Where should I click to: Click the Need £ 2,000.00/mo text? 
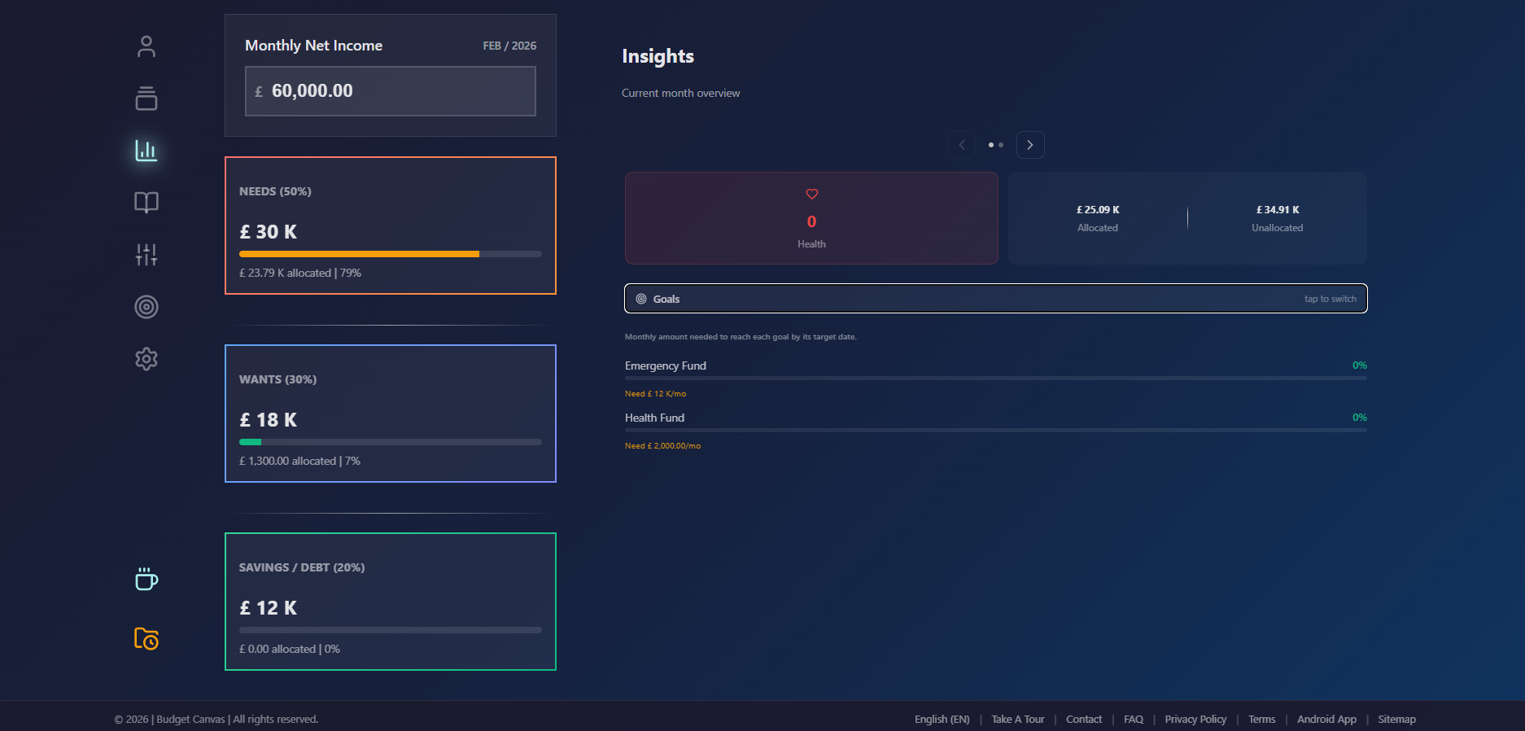tap(662, 446)
